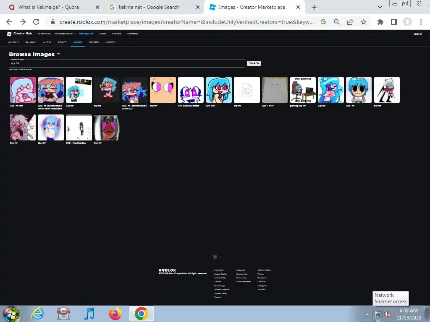Viewport: 430px width, 322px height.
Task: Close the Quora 'What is Kekma.ga?' tab
Action: (97, 8)
